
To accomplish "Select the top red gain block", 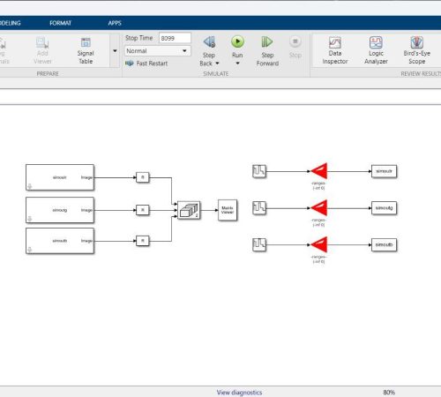I will point(319,171).
